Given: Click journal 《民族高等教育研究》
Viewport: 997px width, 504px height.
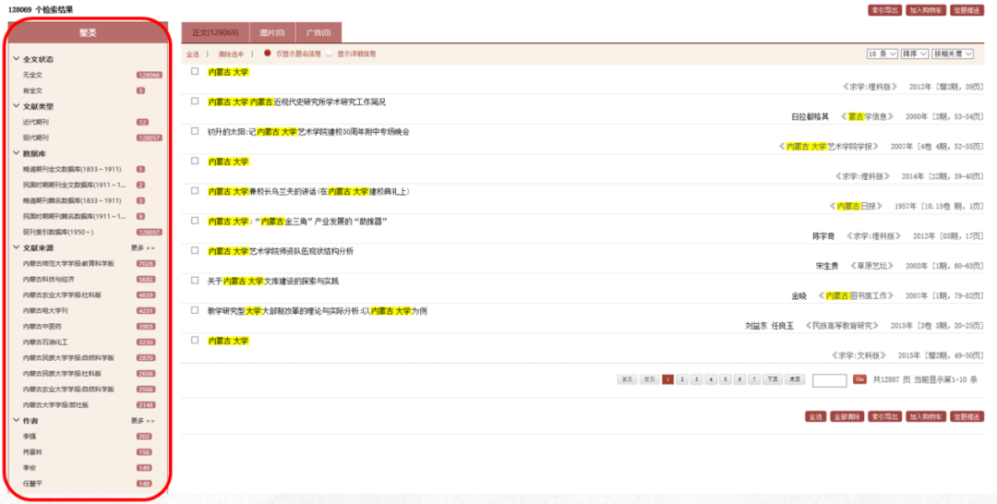Looking at the screenshot, I should [843, 326].
